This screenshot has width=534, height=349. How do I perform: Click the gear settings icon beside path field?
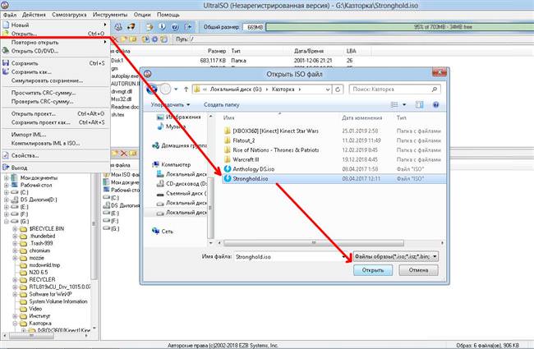pos(155,39)
